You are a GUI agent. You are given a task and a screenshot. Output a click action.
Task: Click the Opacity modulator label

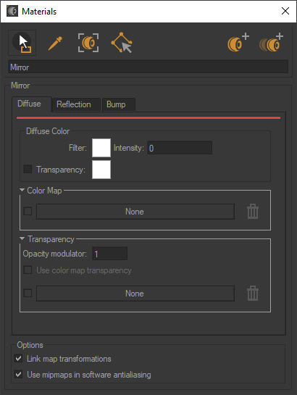(x=54, y=254)
